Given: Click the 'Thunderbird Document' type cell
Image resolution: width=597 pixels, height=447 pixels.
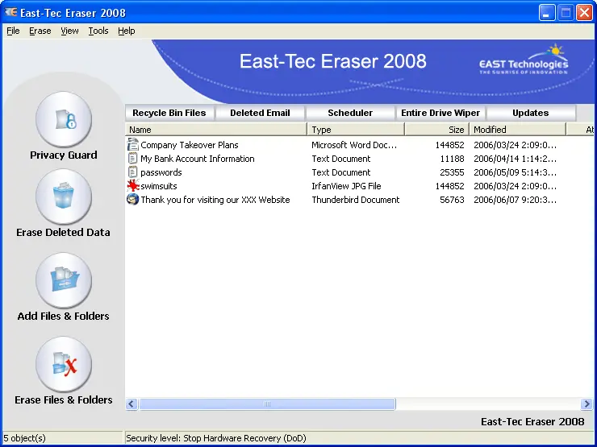Looking at the screenshot, I should pyautogui.click(x=355, y=200).
